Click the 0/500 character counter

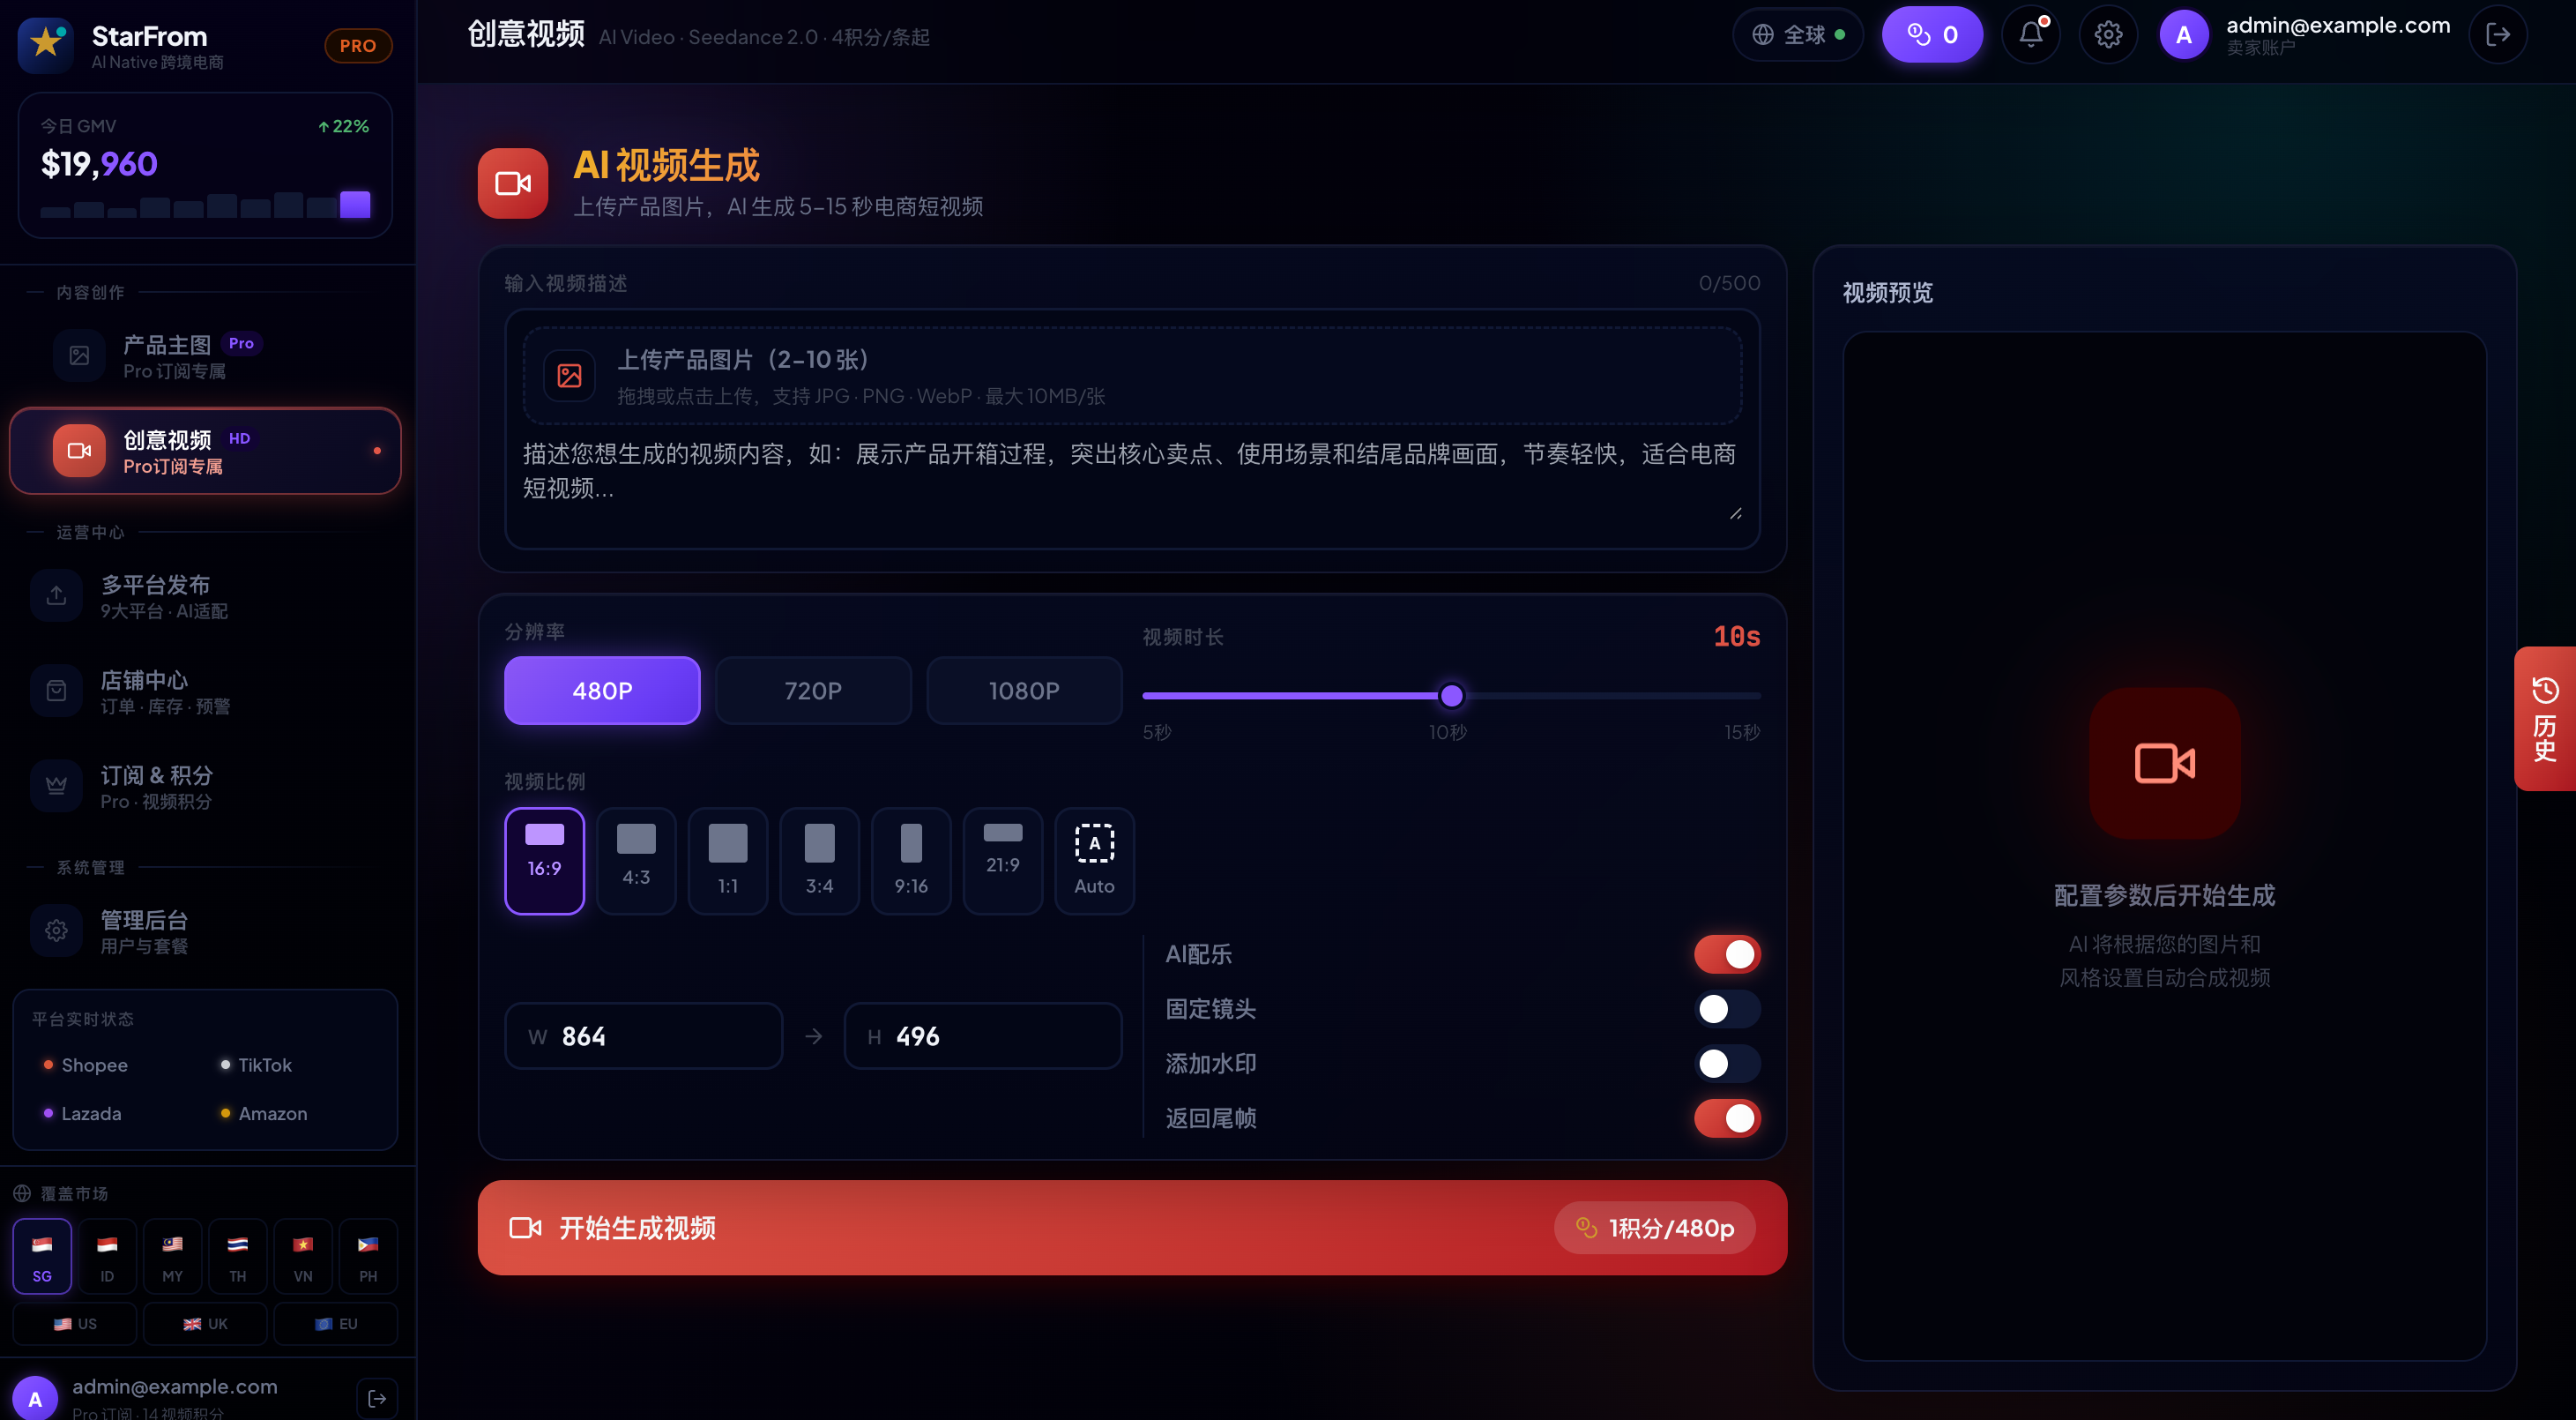(1729, 283)
